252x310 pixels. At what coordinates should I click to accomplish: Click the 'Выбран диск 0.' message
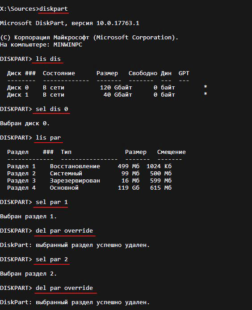coord(25,123)
